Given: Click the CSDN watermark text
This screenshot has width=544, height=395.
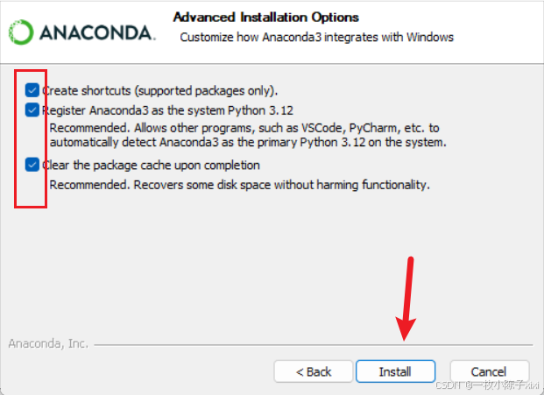Looking at the screenshot, I should coord(487,384).
